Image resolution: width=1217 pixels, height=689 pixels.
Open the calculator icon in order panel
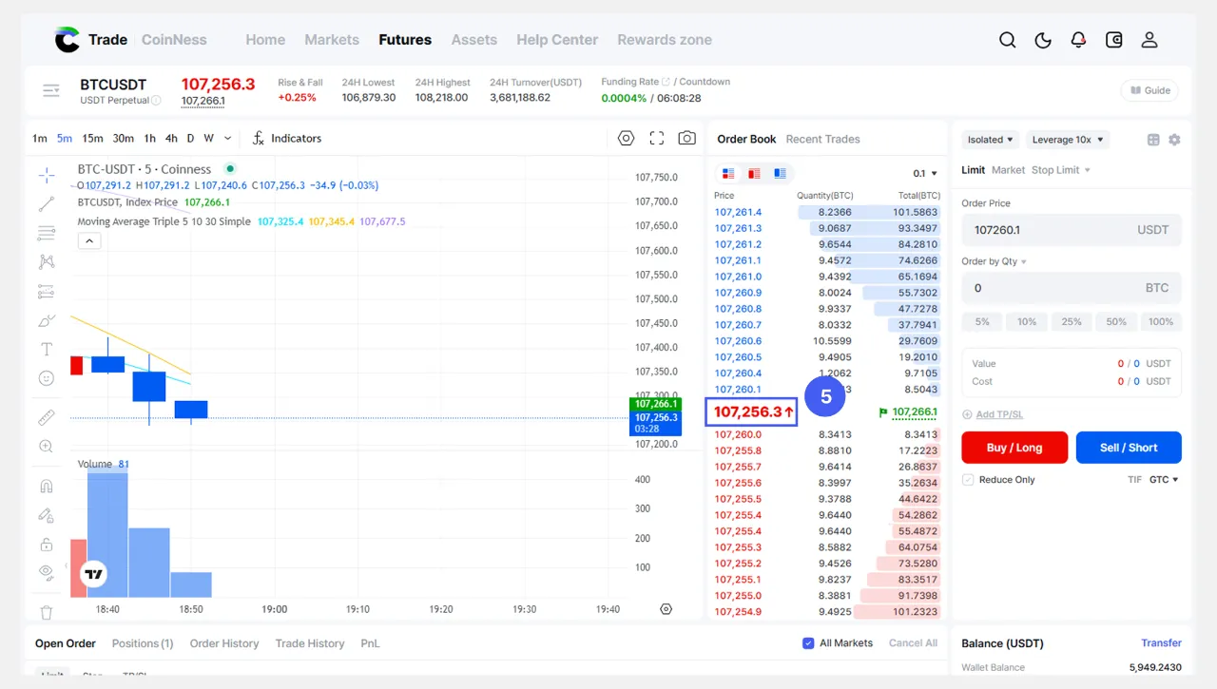click(1153, 140)
